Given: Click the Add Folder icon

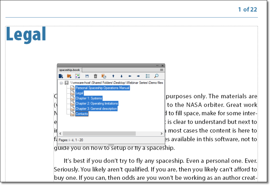Looking at the screenshot, I should pyautogui.click(x=69, y=76).
